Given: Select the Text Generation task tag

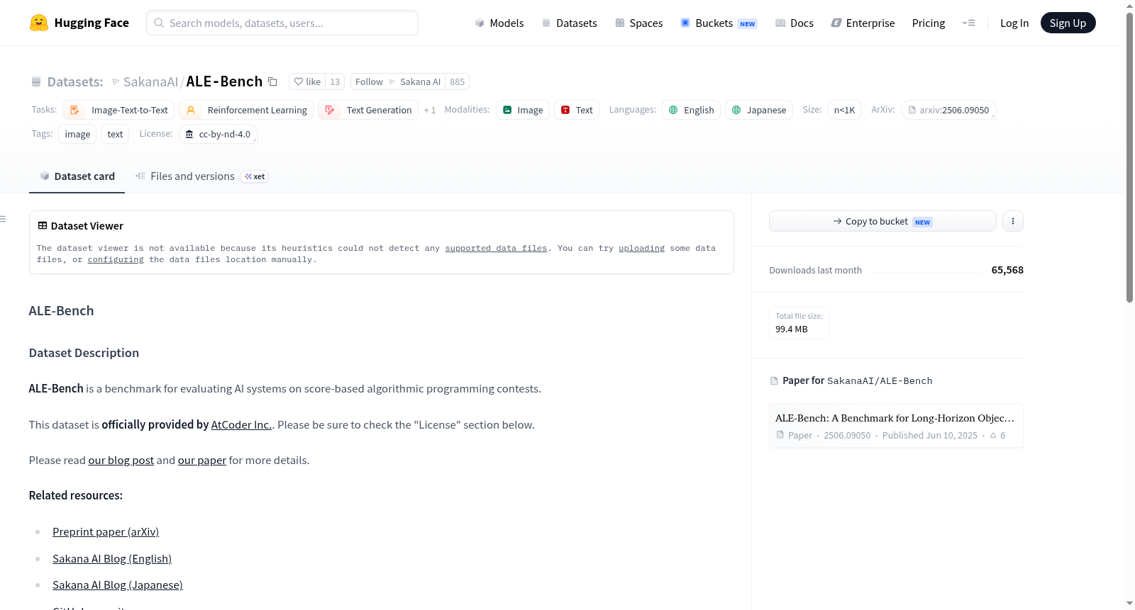Looking at the screenshot, I should point(368,110).
